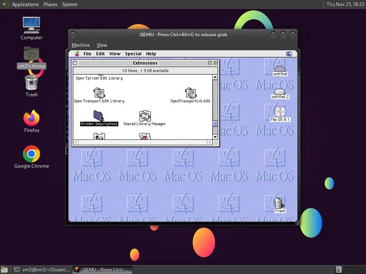Image resolution: width=366 pixels, height=274 pixels.
Task: Click the Printer Descriptions label text
Action: (x=99, y=124)
